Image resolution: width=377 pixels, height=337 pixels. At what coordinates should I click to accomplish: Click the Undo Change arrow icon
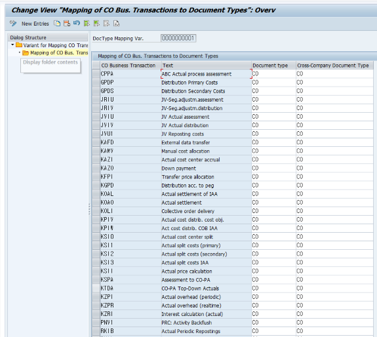point(77,24)
